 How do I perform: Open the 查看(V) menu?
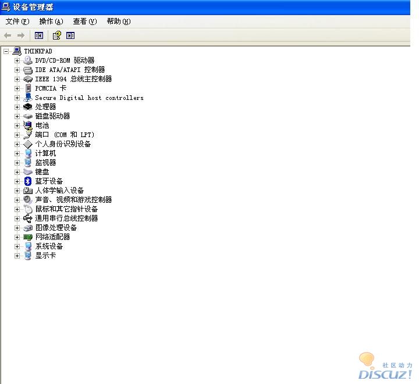85,21
